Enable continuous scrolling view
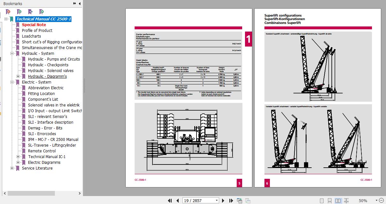The width and height of the screenshot is (386, 204). pyautogui.click(x=330, y=200)
